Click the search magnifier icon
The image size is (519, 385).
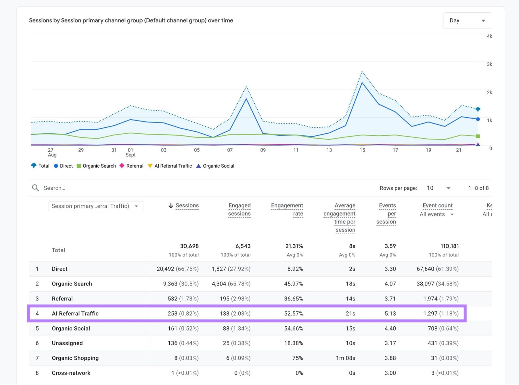pos(35,188)
